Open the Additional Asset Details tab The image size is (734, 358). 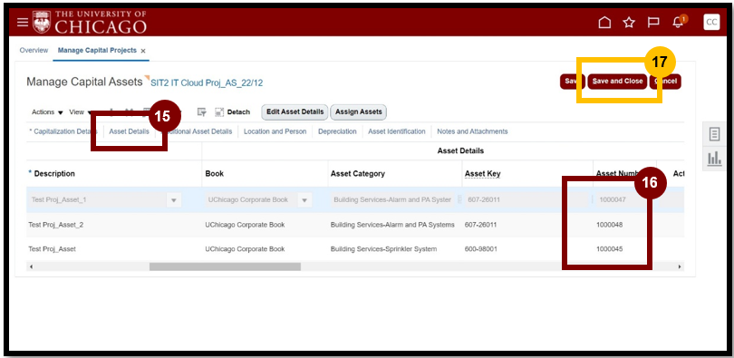click(x=196, y=131)
